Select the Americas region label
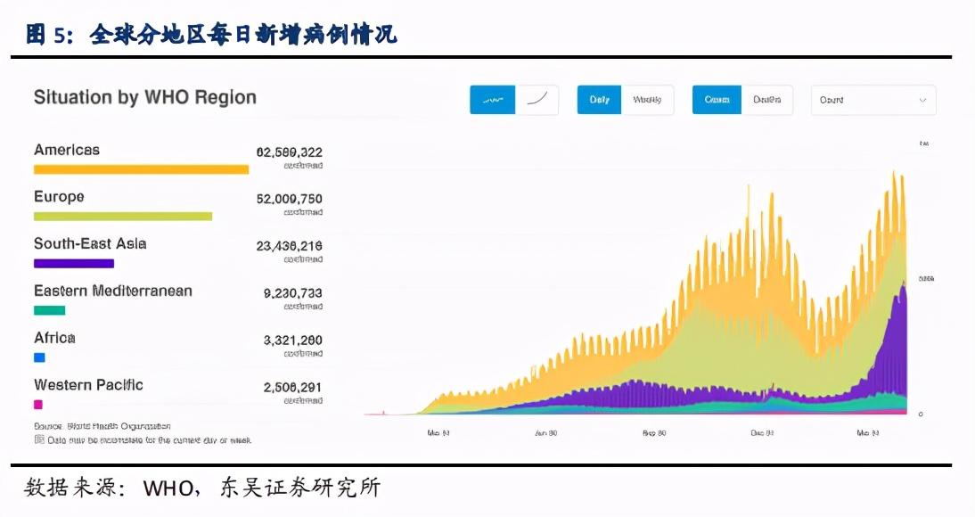Viewport: 975px width, 517px height. (x=67, y=150)
